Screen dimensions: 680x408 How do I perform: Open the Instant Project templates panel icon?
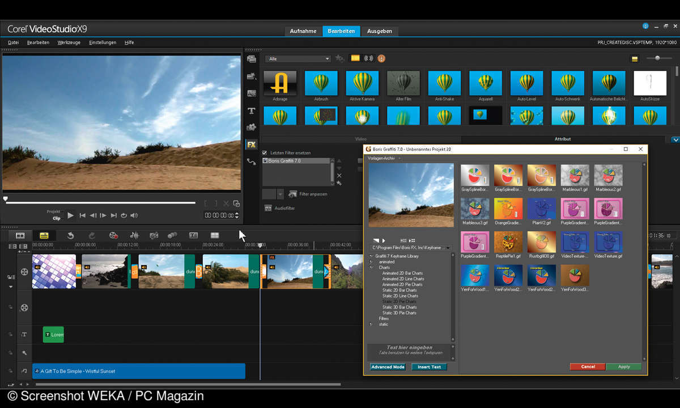(x=252, y=76)
